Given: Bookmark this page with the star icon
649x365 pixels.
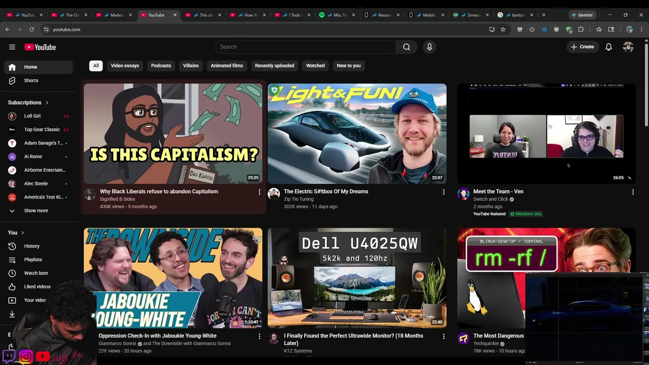Looking at the screenshot, I should [503, 29].
